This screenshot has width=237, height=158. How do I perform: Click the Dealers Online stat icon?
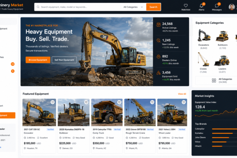(158, 56)
